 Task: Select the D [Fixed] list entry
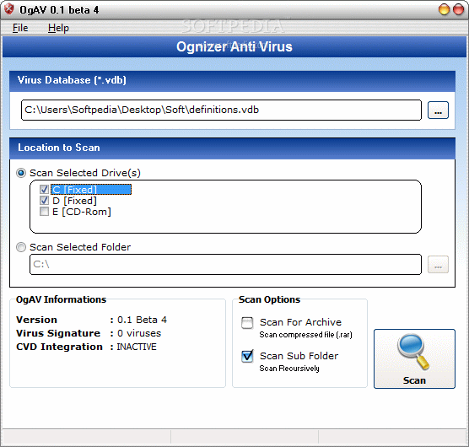pyautogui.click(x=74, y=201)
